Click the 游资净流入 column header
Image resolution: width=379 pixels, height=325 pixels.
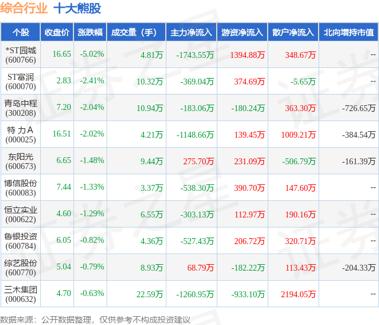[x=242, y=32]
